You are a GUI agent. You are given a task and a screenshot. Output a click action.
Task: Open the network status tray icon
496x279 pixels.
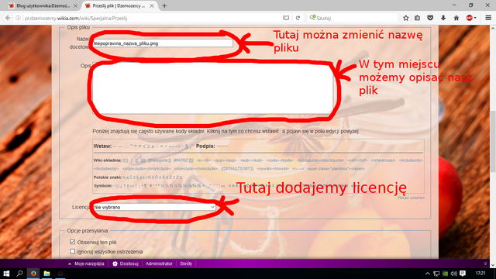click(436, 274)
